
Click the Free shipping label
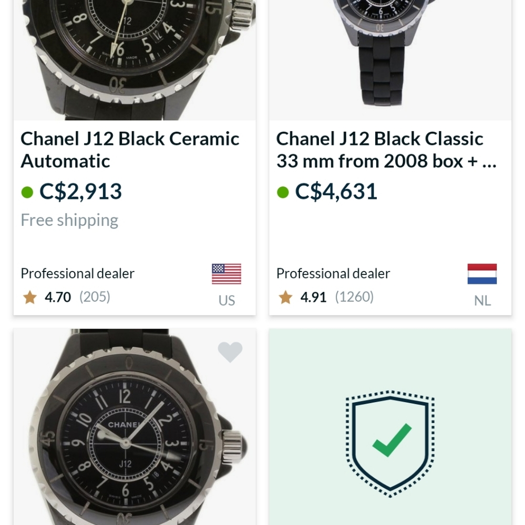coord(69,220)
